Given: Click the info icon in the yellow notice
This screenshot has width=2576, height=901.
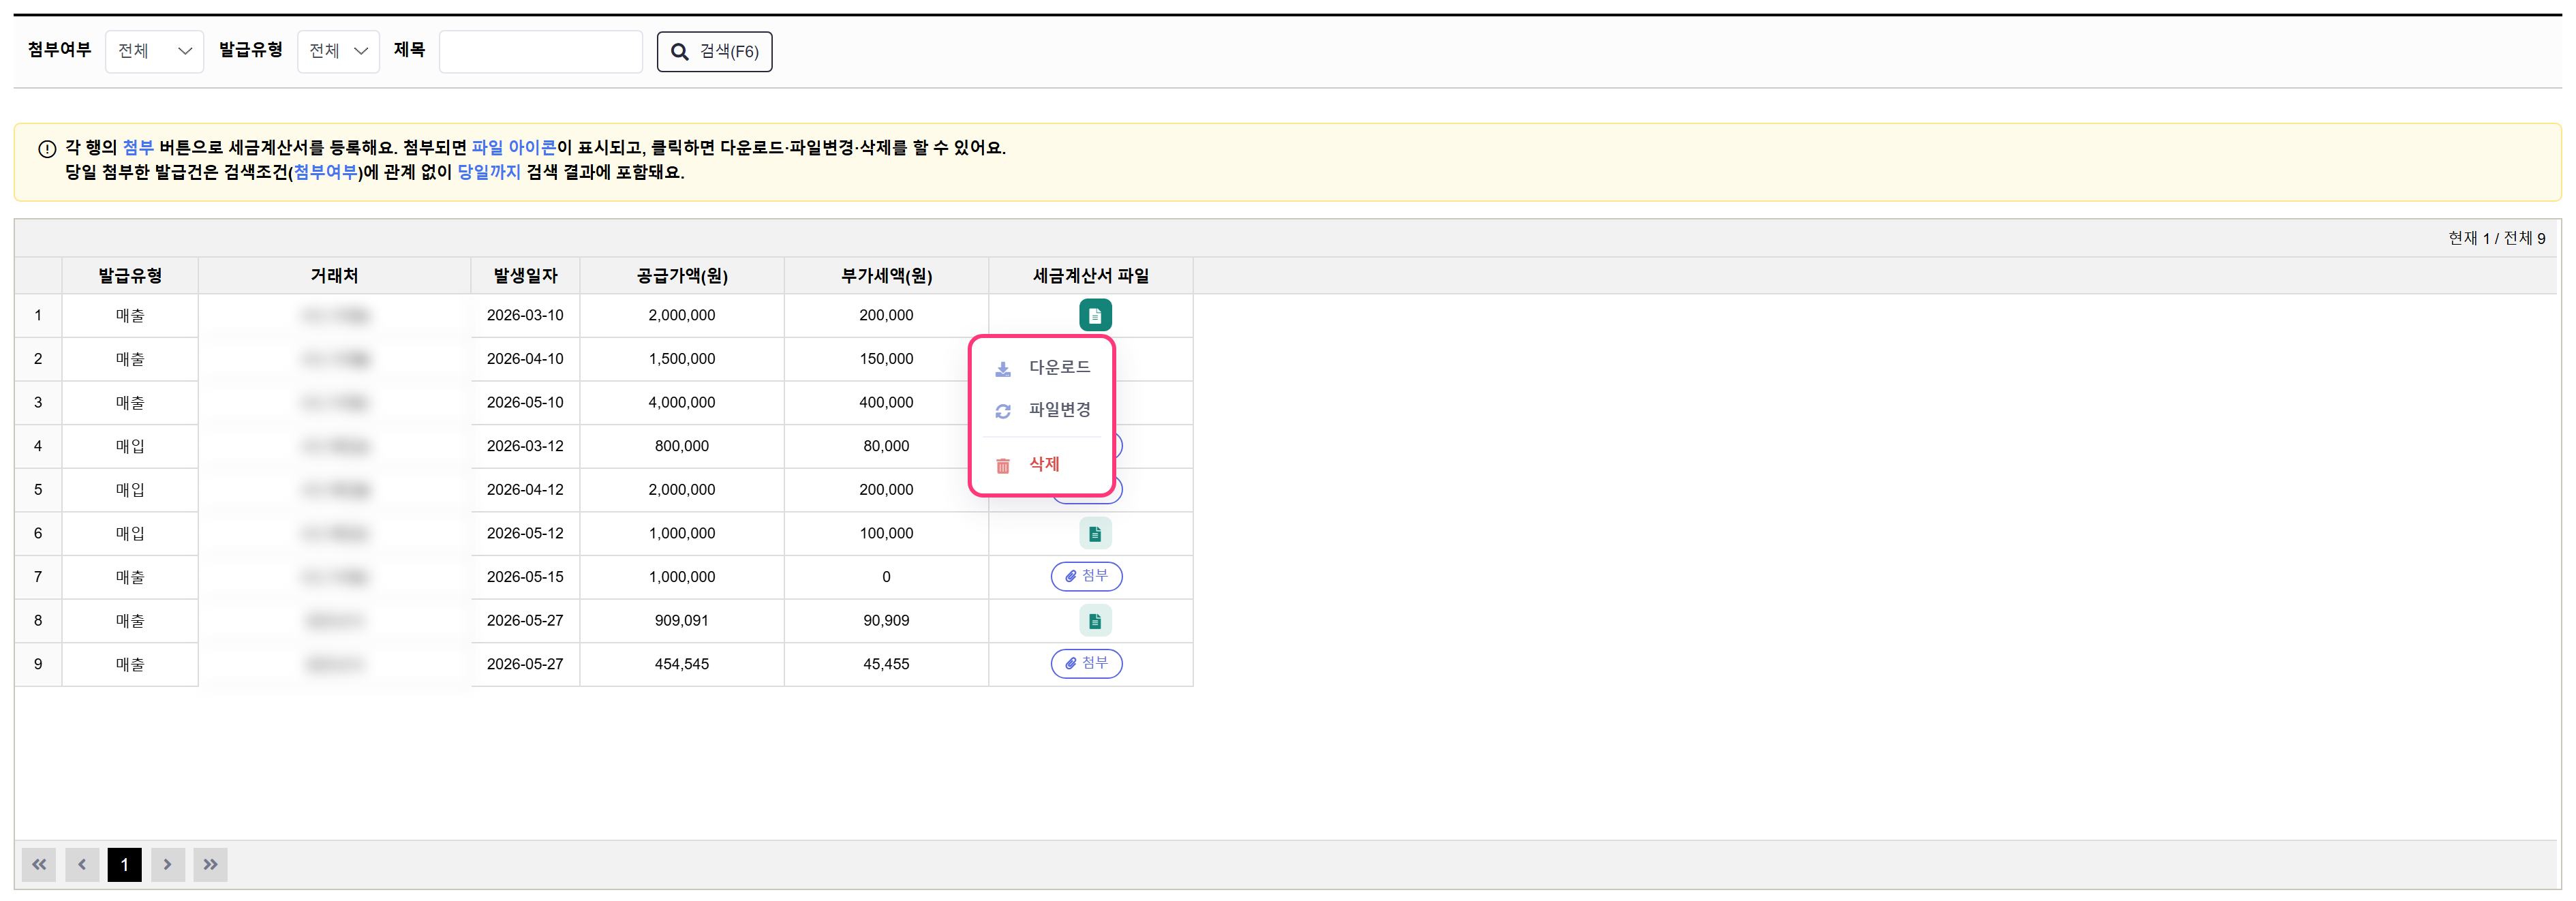Looking at the screenshot, I should coord(47,149).
